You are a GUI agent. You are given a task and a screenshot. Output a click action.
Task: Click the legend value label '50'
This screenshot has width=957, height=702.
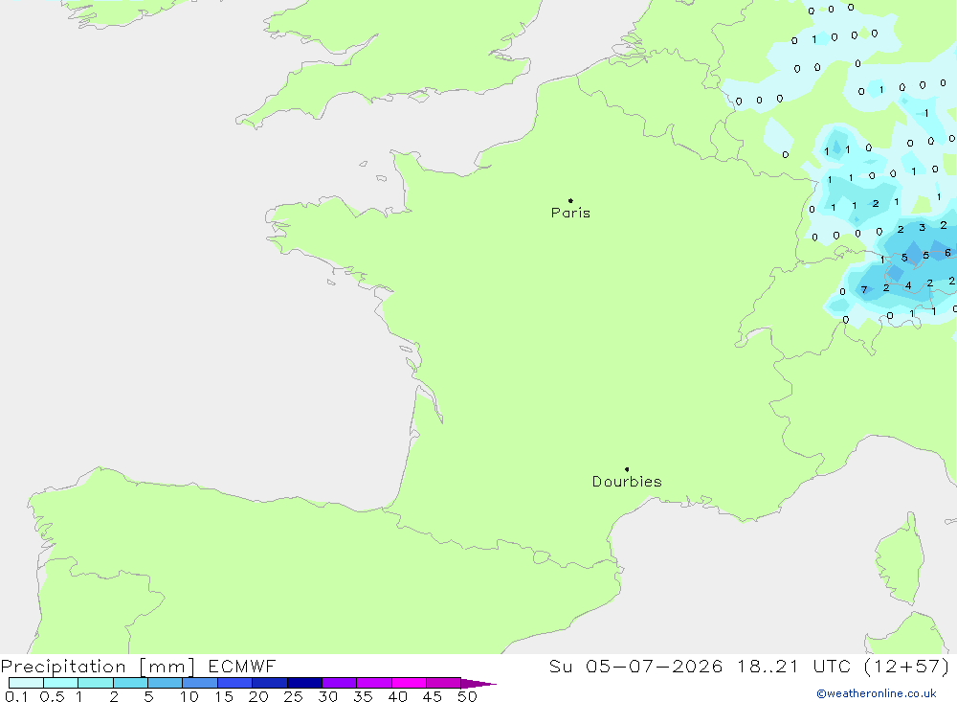467,696
